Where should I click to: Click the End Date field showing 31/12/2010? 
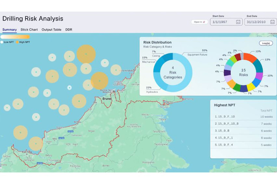pyautogui.click(x=260, y=22)
